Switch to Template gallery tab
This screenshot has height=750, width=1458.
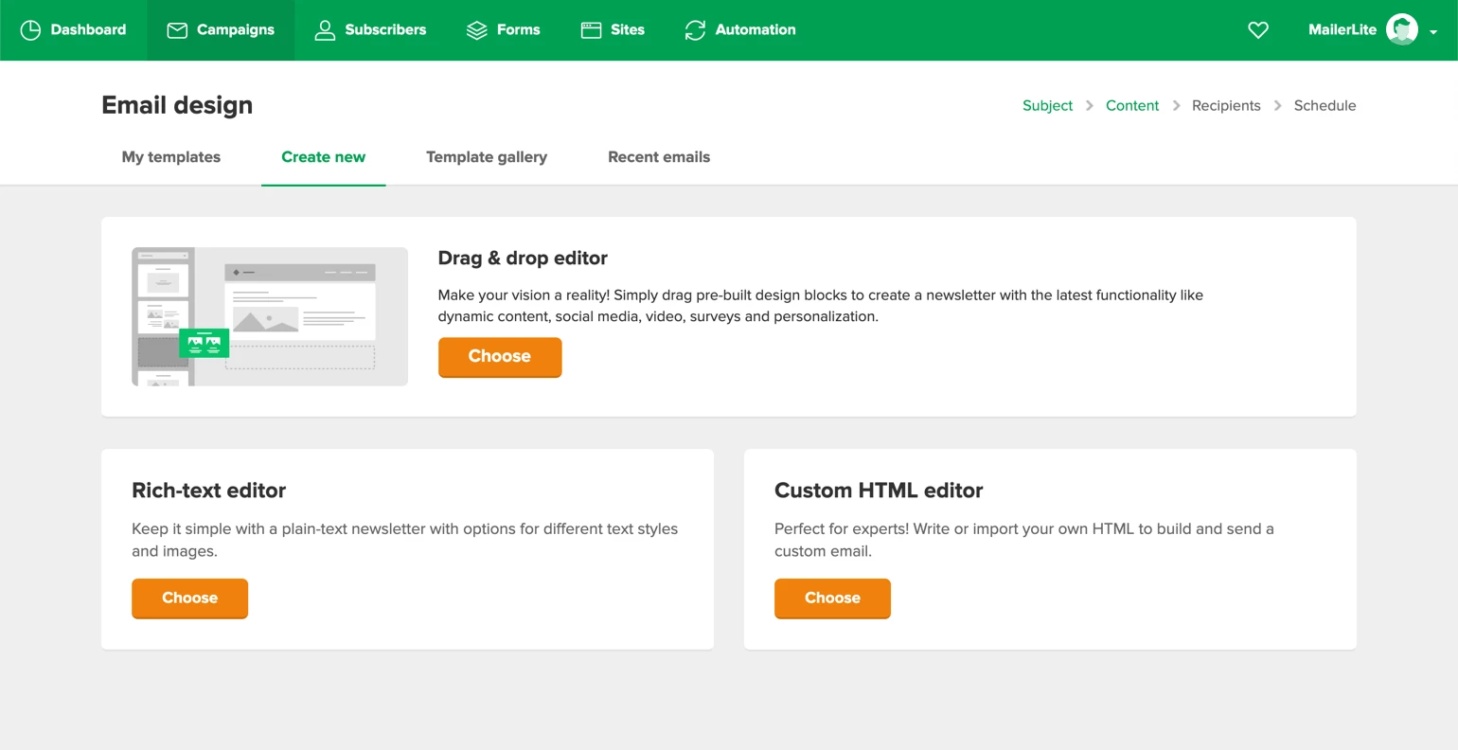(487, 157)
